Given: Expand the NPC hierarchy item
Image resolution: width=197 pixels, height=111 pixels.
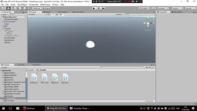Looking at the screenshot, I should point(3,26).
